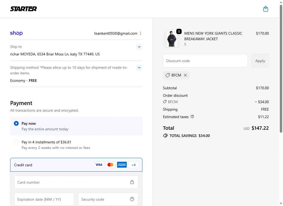Click the Estimated taxes $11.22 value
Image resolution: width=283 pixels, height=206 pixels.
pyautogui.click(x=263, y=117)
